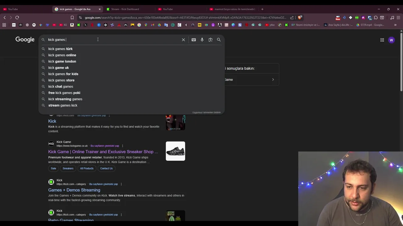Reload the current page
The image size is (403, 226).
pos(17,18)
